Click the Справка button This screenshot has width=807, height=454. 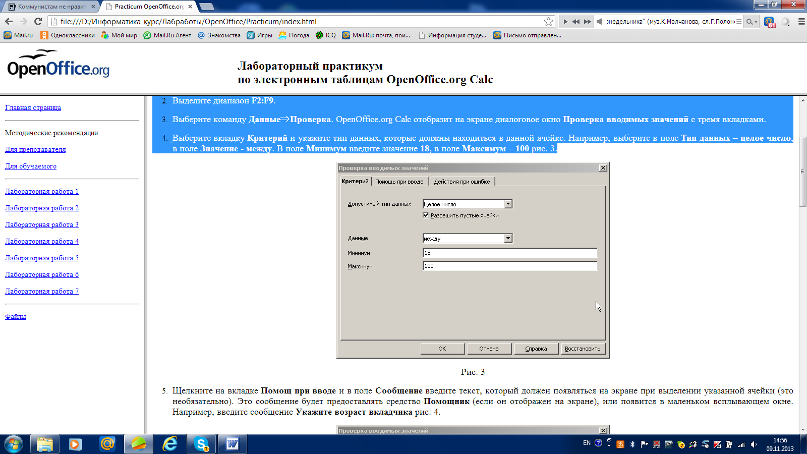tap(536, 349)
